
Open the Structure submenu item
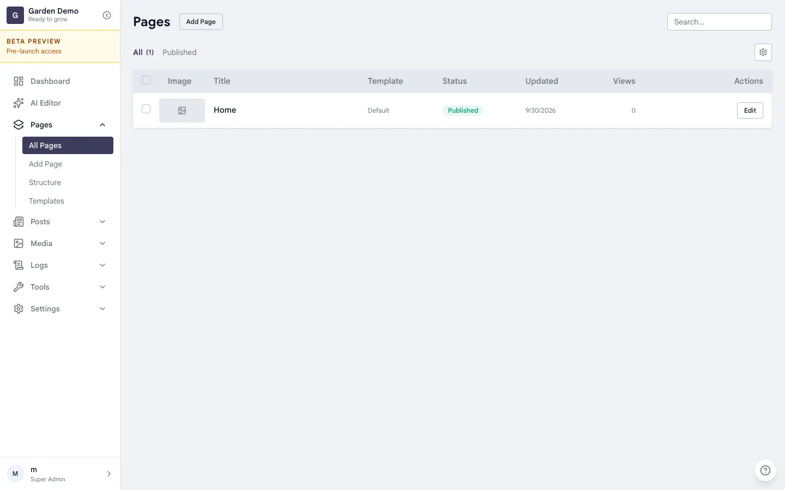coord(68,182)
